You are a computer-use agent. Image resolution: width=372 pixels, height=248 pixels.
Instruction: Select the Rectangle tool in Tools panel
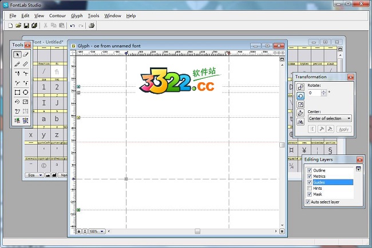(x=17, y=92)
